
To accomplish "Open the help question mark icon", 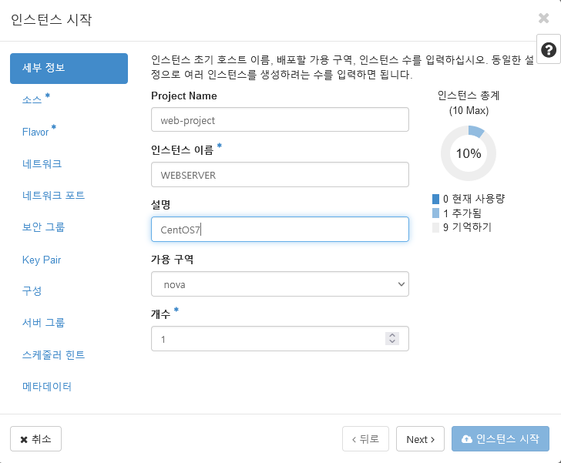I will click(549, 49).
